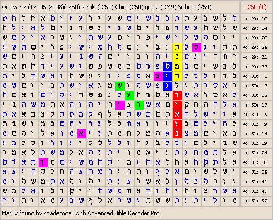
Task: Click green highlighted cell in row 4:30:17
Action: pos(139,105)
